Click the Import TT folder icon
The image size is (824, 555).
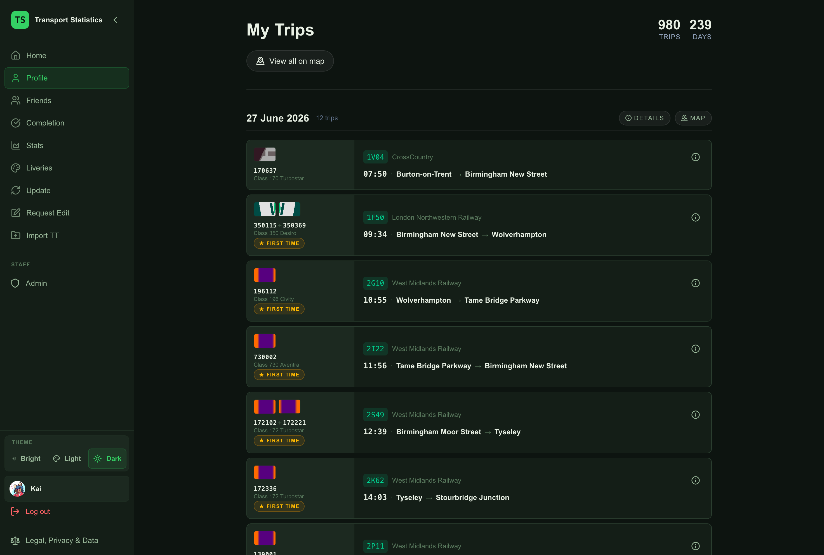click(x=16, y=235)
